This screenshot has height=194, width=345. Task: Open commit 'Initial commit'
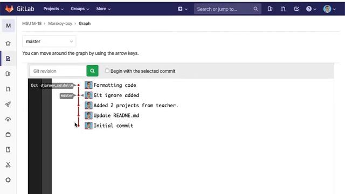(113, 126)
